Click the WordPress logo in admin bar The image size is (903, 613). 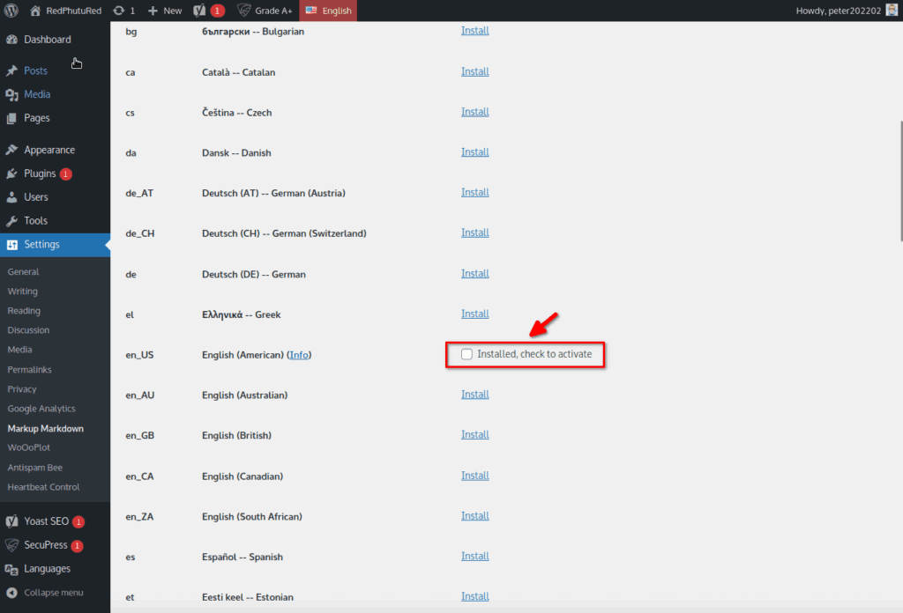tap(11, 11)
